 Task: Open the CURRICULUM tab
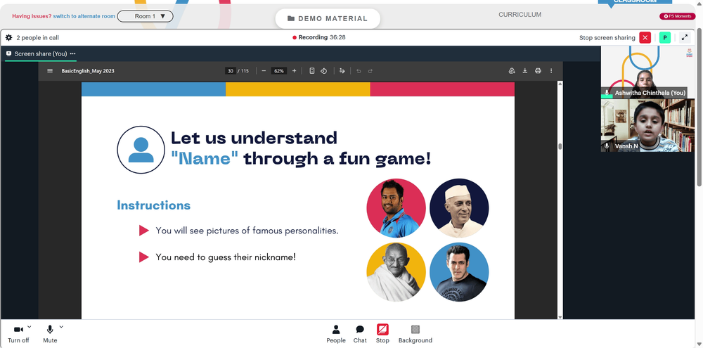(x=520, y=15)
